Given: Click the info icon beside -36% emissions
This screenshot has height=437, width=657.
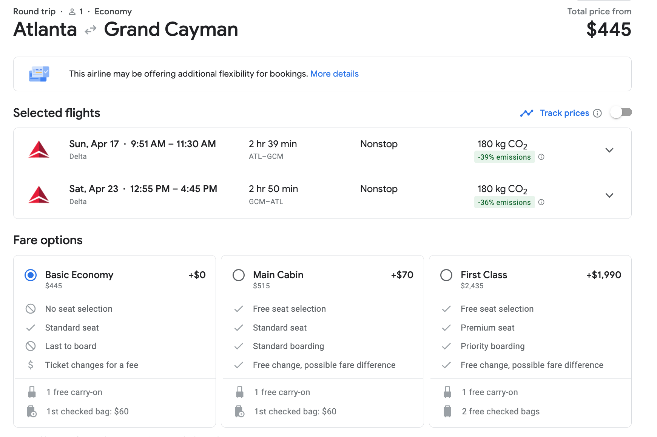Looking at the screenshot, I should click(541, 202).
